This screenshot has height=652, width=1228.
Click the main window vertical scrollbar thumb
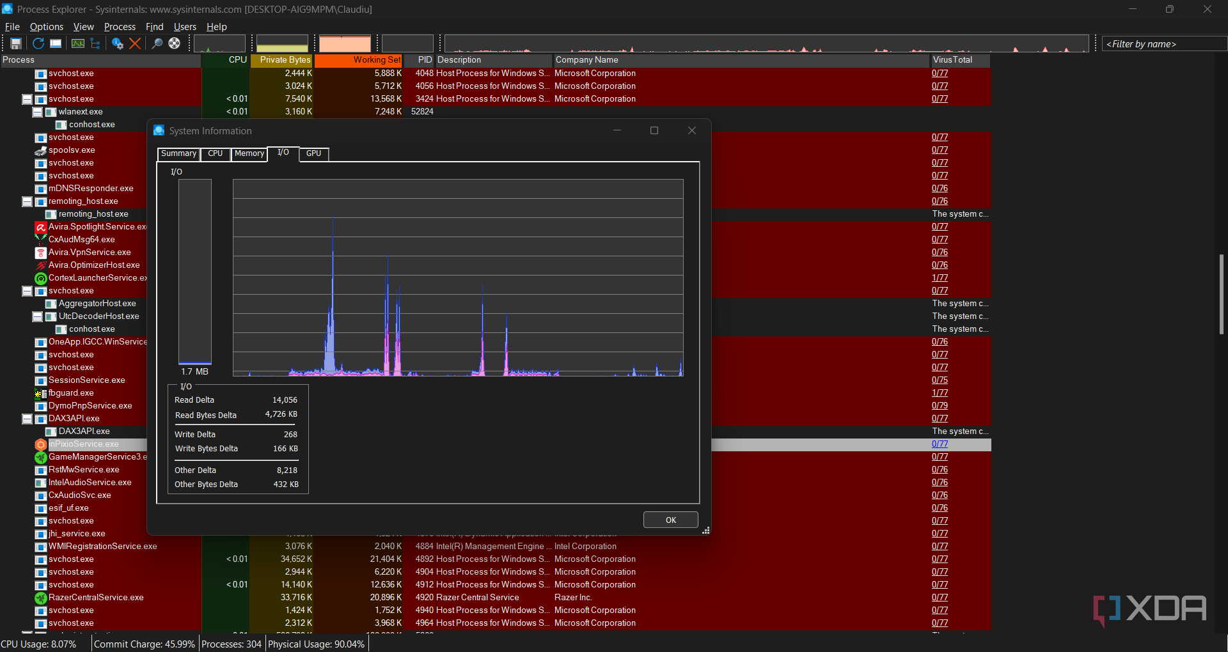click(1221, 294)
